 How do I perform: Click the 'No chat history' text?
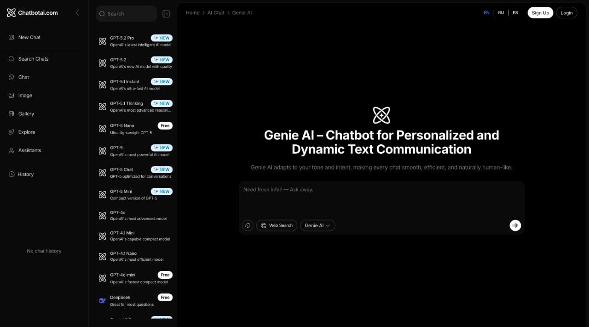point(44,251)
